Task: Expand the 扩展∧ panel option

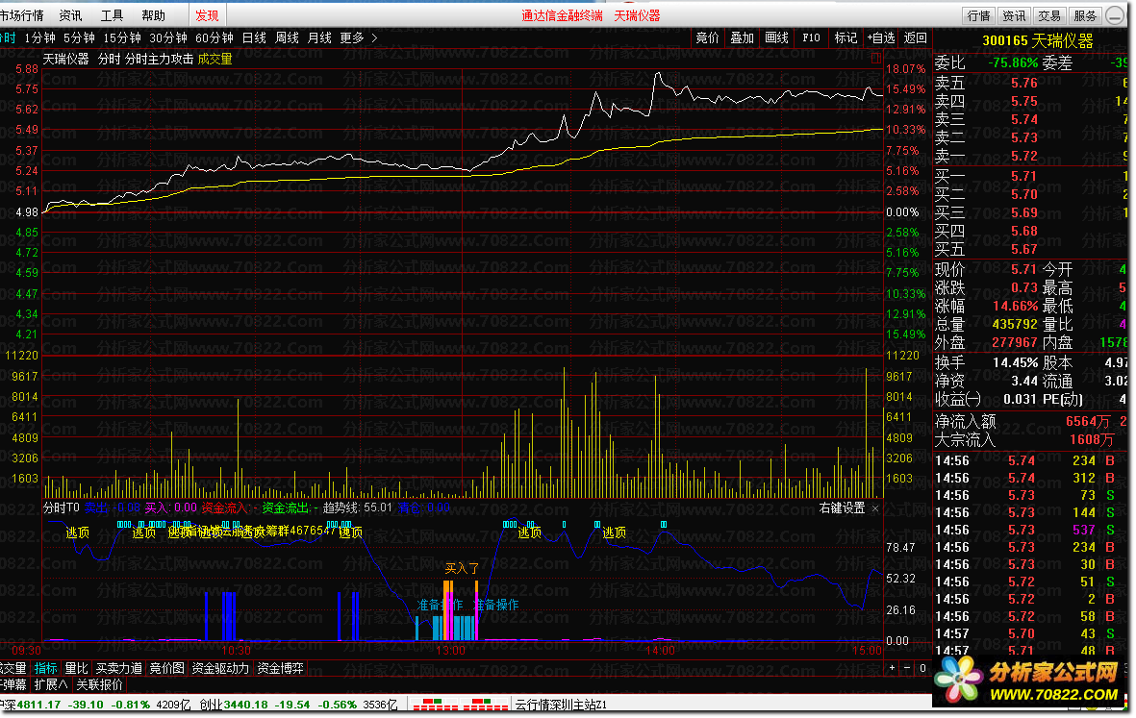Action: 51,684
